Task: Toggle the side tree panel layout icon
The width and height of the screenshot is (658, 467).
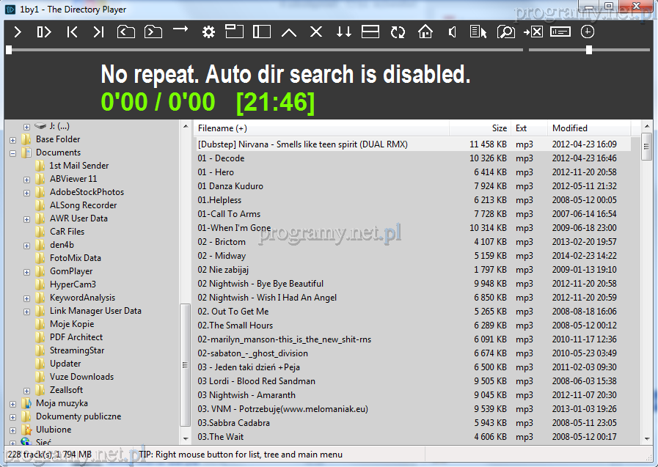Action: click(x=262, y=32)
